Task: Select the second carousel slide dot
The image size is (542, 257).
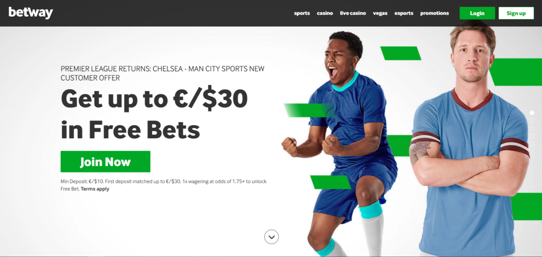Action: pos(532,121)
